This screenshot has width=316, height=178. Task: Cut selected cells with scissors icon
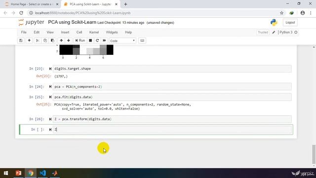tap(38, 41)
